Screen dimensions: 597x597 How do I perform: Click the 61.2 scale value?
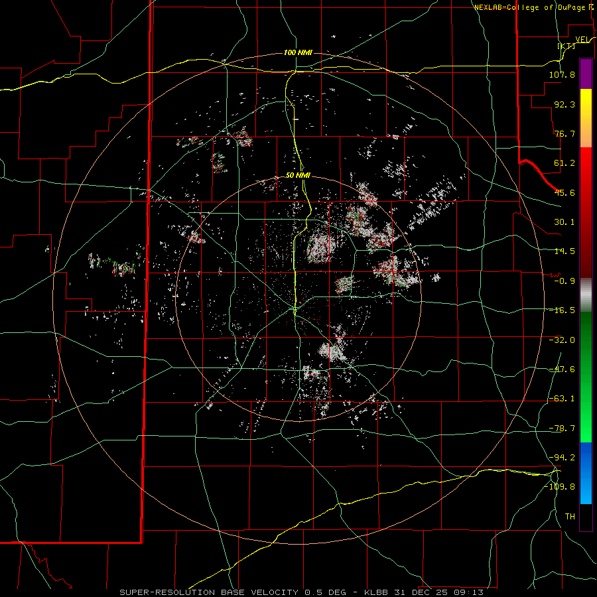564,163
